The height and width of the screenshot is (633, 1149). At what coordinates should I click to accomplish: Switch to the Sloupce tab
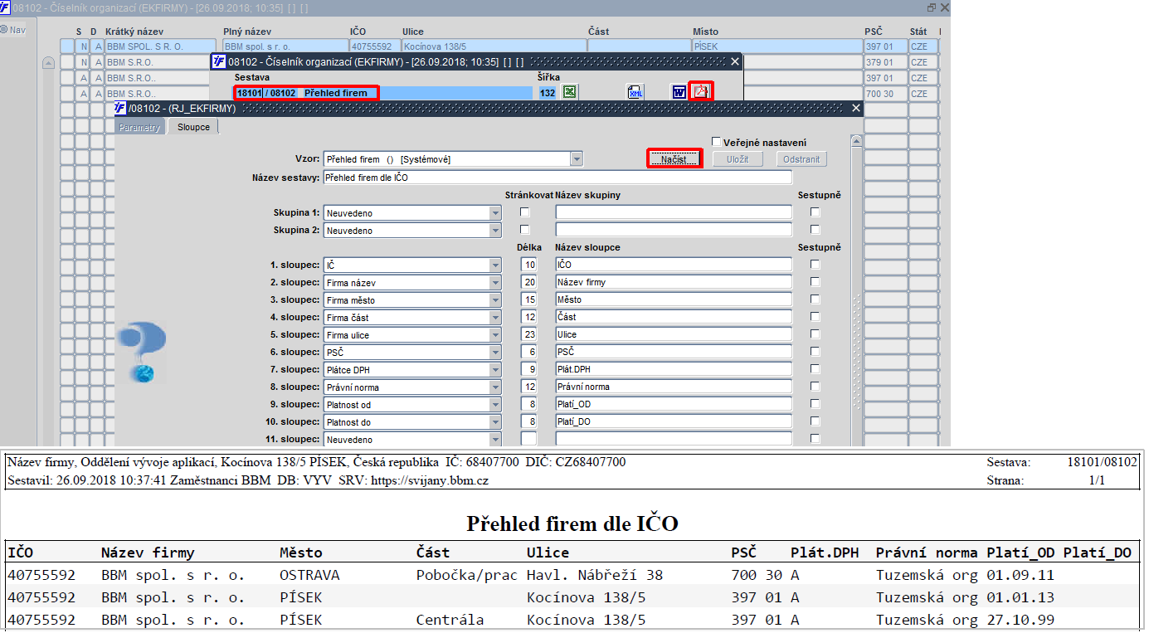tap(194, 127)
